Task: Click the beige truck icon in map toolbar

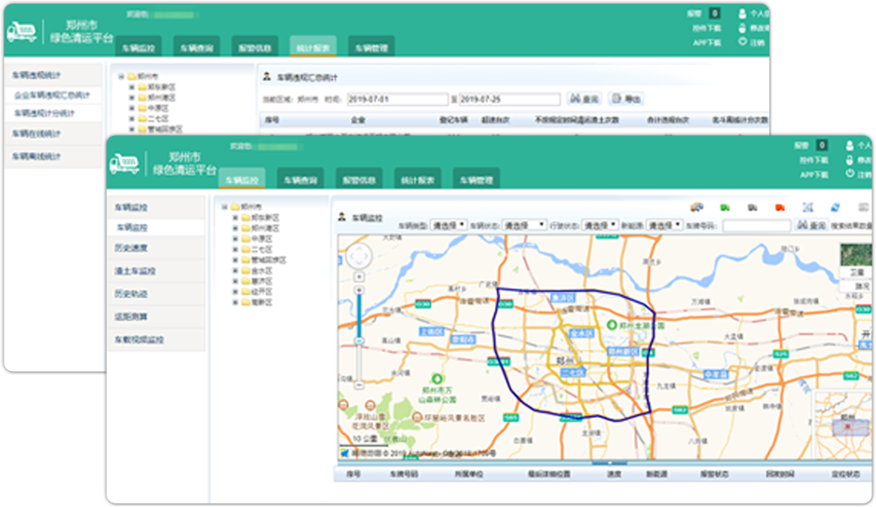Action: [x=697, y=207]
